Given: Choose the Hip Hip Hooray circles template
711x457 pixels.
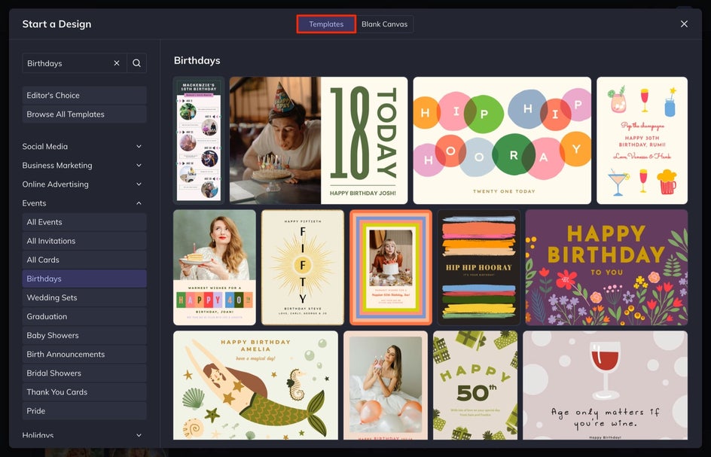Looking at the screenshot, I should click(x=501, y=140).
